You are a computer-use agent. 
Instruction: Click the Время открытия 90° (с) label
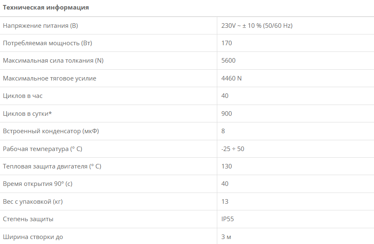(x=40, y=184)
